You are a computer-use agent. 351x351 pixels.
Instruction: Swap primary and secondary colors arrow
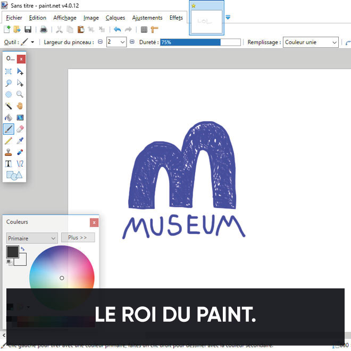point(23,249)
